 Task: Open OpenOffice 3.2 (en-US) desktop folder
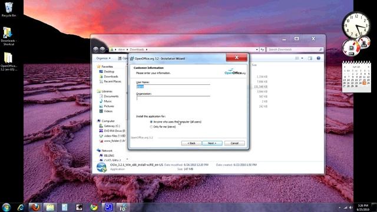[x=8, y=62]
